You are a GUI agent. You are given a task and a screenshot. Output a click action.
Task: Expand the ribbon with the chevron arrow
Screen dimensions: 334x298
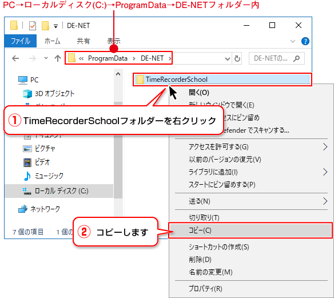point(293,41)
